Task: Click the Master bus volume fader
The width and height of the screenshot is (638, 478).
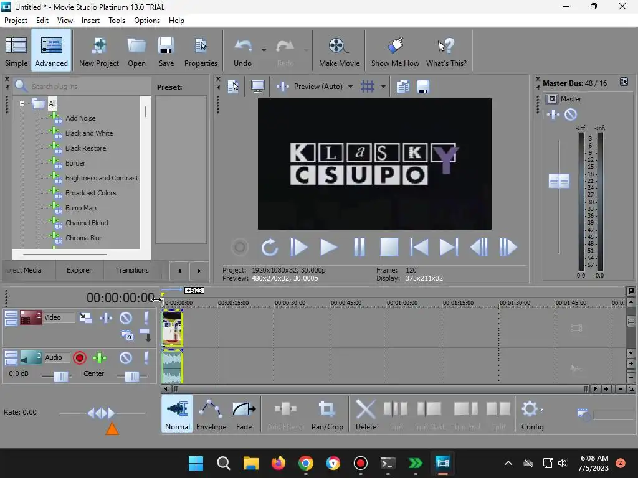Action: (x=559, y=181)
